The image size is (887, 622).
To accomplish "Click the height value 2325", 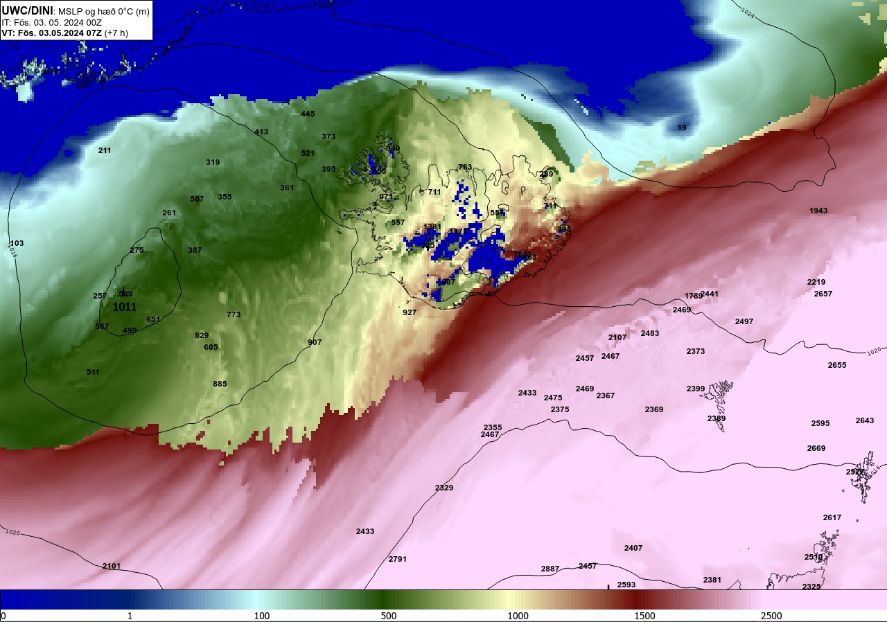I will 811,587.
